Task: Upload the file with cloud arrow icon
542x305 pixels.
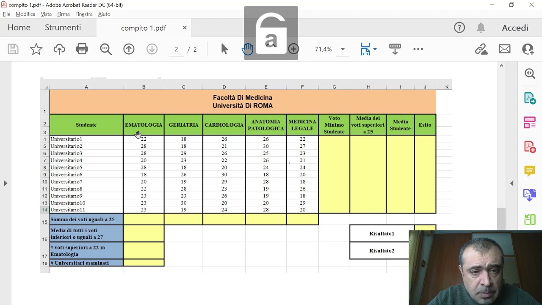Action: coord(59,49)
